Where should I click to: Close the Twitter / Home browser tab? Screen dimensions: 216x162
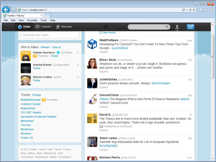(41, 15)
